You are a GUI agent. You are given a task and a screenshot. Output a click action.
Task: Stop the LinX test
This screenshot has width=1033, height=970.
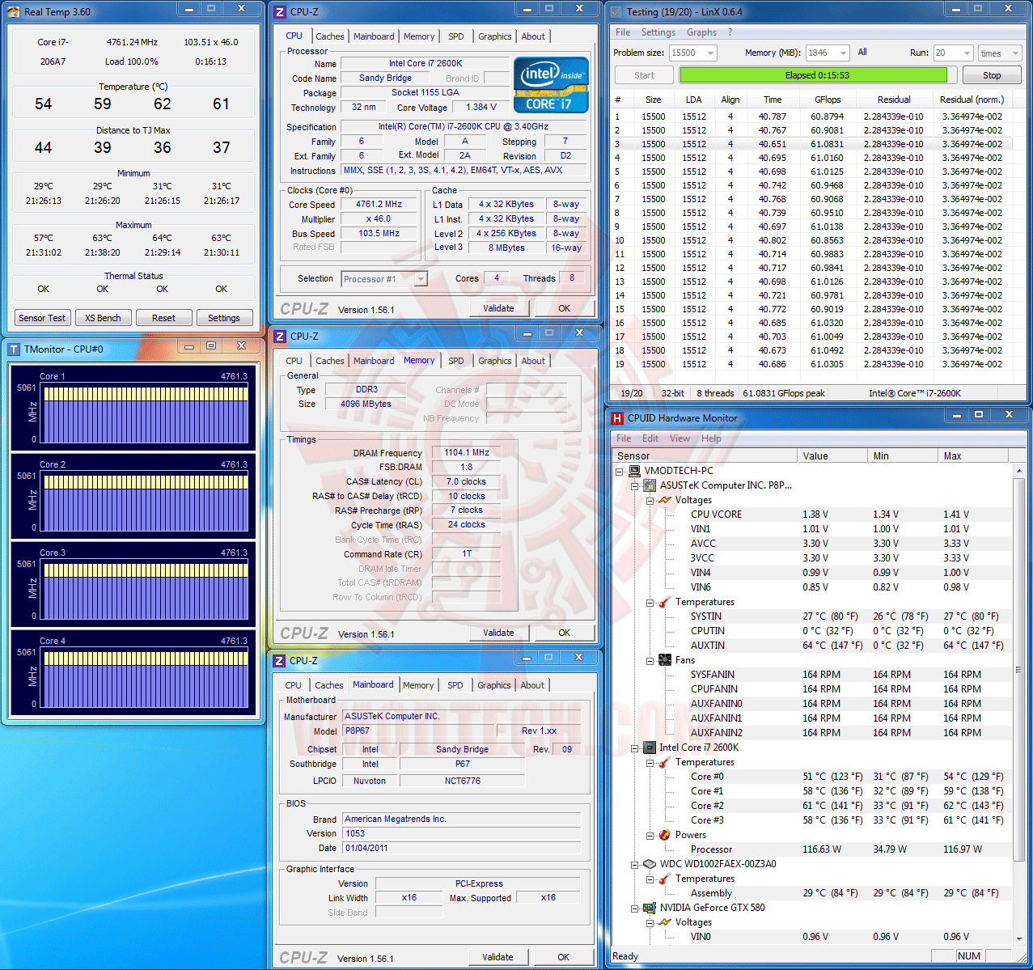point(992,75)
